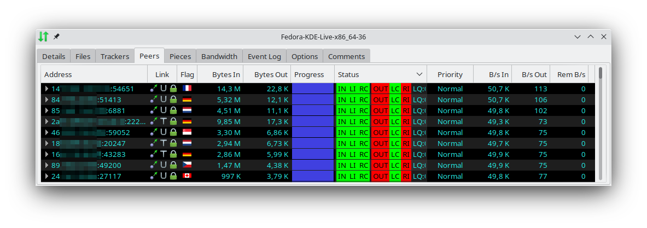Click the vertical scrollbar of the peers list

pos(601,126)
